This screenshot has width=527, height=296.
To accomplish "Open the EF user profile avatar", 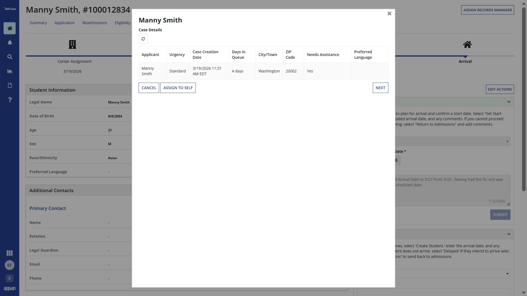I will point(9,265).
